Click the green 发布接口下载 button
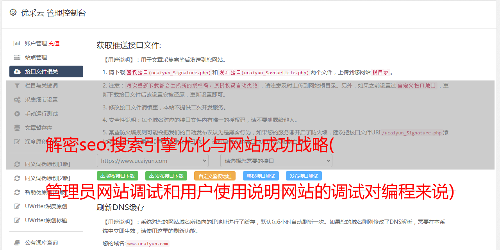Screen dimensions: 500x250 tap(166, 176)
